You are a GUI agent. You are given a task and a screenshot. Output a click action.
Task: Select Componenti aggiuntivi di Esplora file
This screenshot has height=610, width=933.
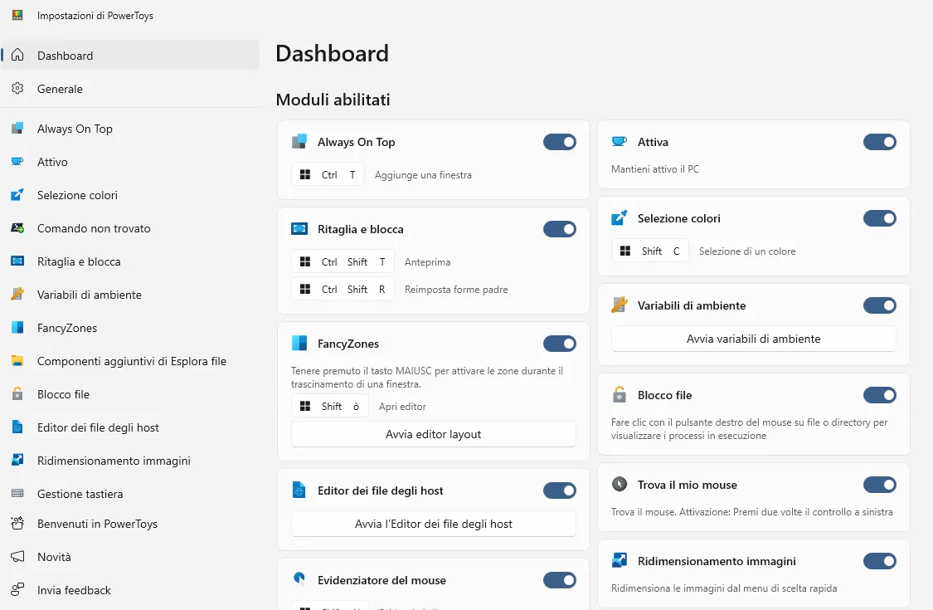131,361
